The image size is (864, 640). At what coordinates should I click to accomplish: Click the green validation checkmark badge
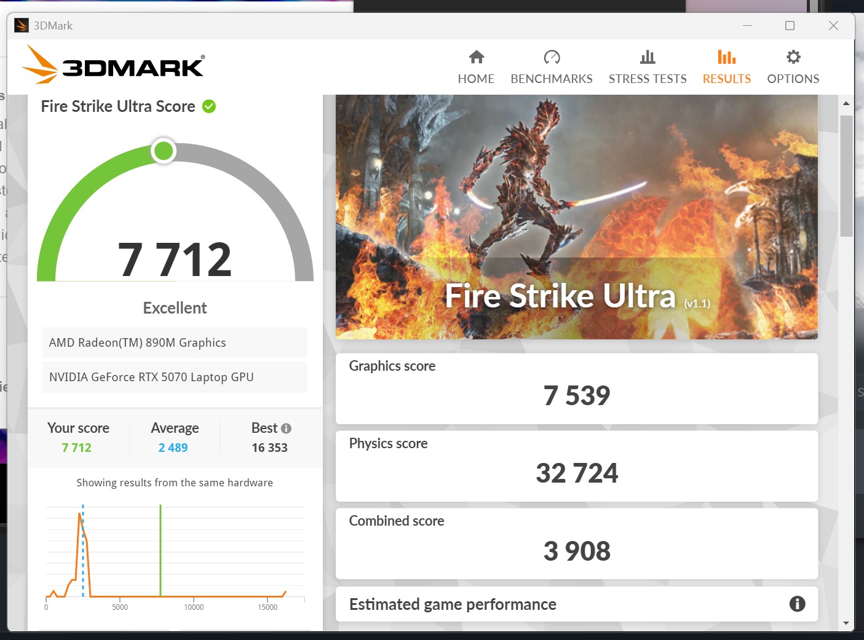pyautogui.click(x=209, y=106)
